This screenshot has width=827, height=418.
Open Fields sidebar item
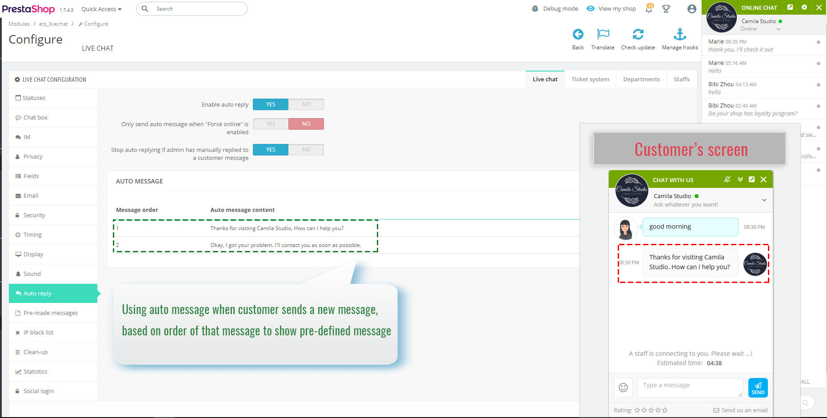pos(53,176)
